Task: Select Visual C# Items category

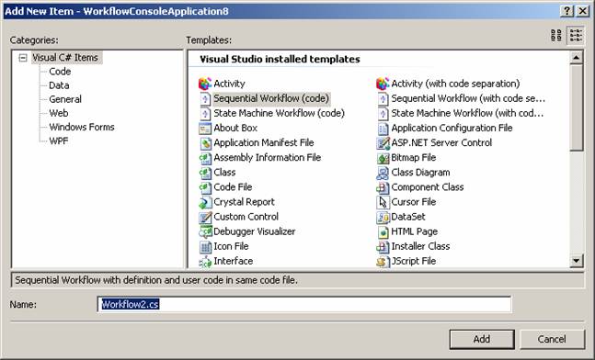Action: point(65,58)
